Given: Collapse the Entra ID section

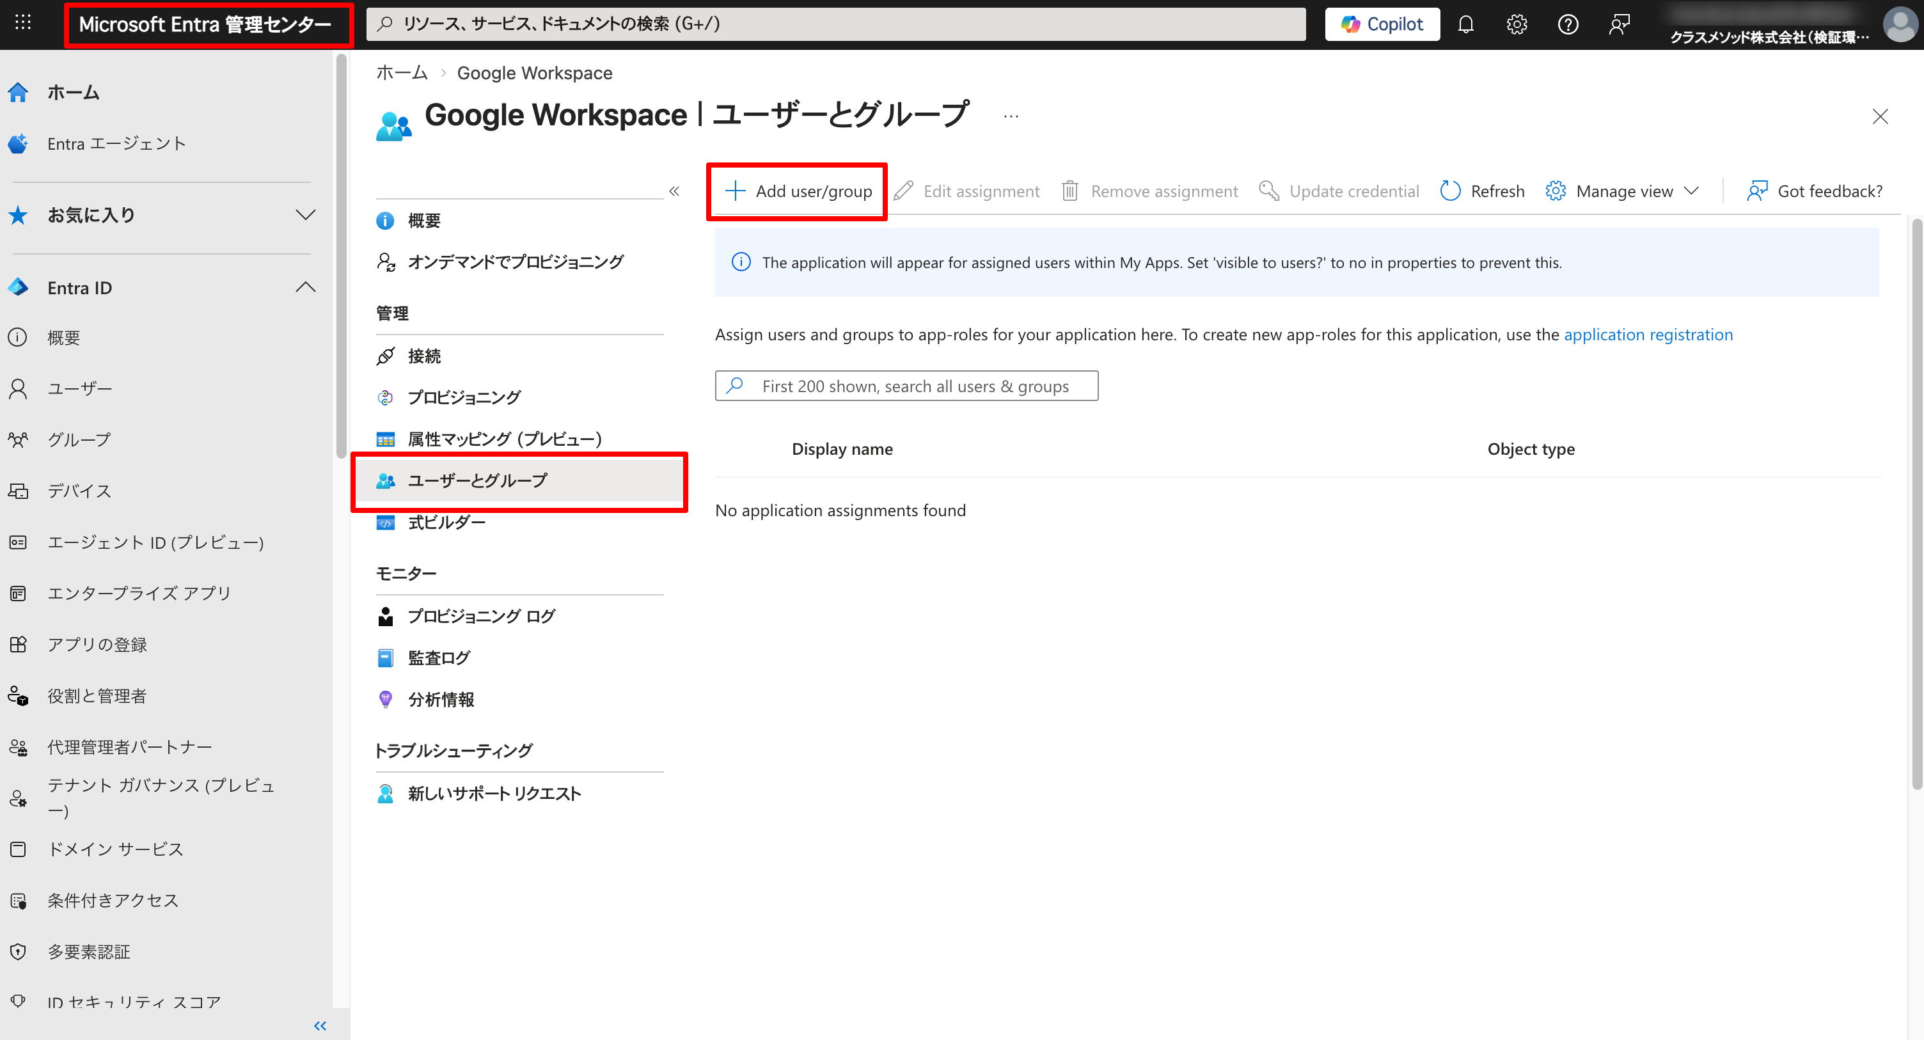Looking at the screenshot, I should coord(306,287).
